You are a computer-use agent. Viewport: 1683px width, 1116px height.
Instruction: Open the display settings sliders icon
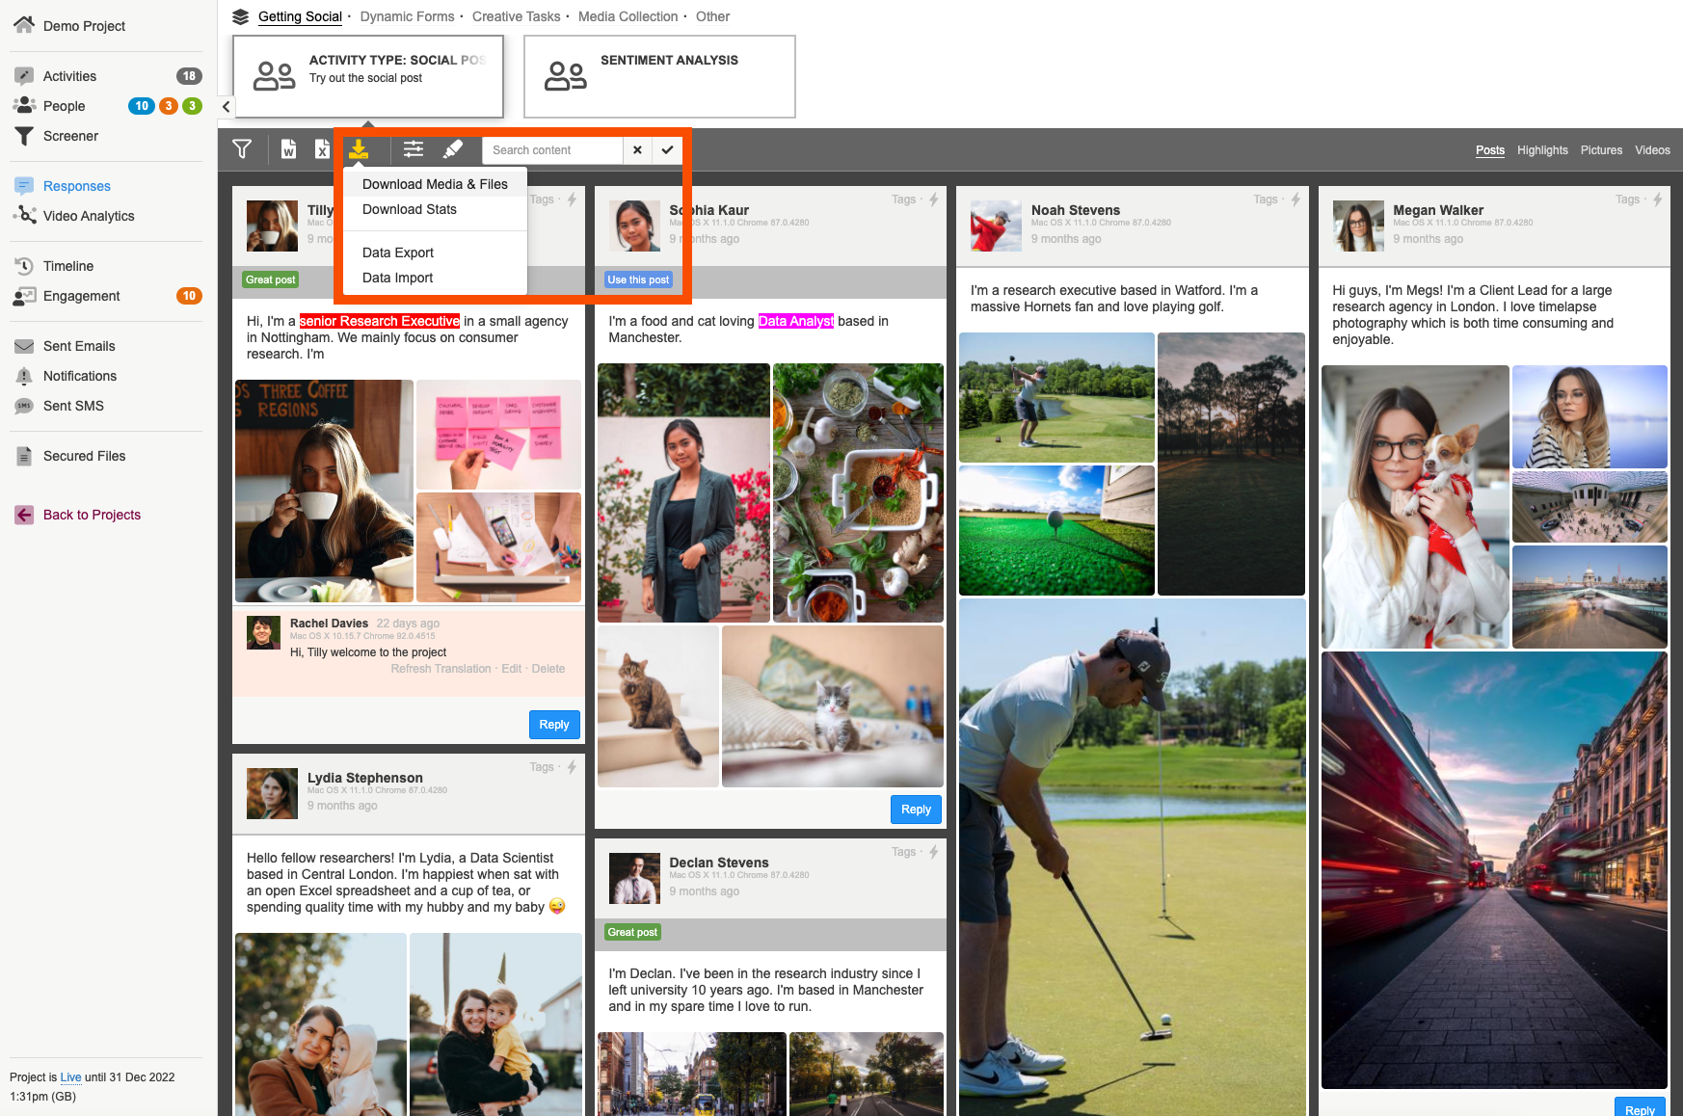coord(414,149)
